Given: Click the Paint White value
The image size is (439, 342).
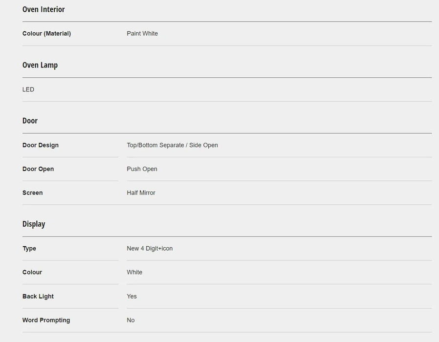Looking at the screenshot, I should click(x=142, y=34).
